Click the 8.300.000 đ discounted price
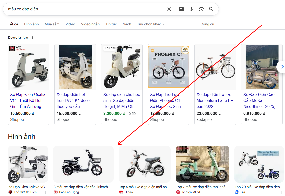This screenshot has width=285, height=196. [x=114, y=113]
